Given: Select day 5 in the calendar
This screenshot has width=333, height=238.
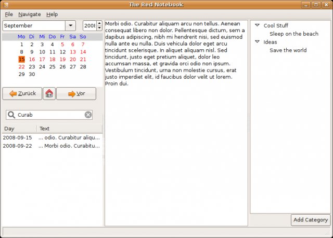Looking at the screenshot, I should pos(62,45).
